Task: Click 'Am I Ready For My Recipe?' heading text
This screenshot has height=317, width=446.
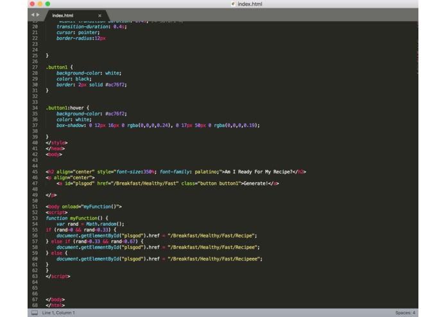Action: pyautogui.click(x=259, y=172)
